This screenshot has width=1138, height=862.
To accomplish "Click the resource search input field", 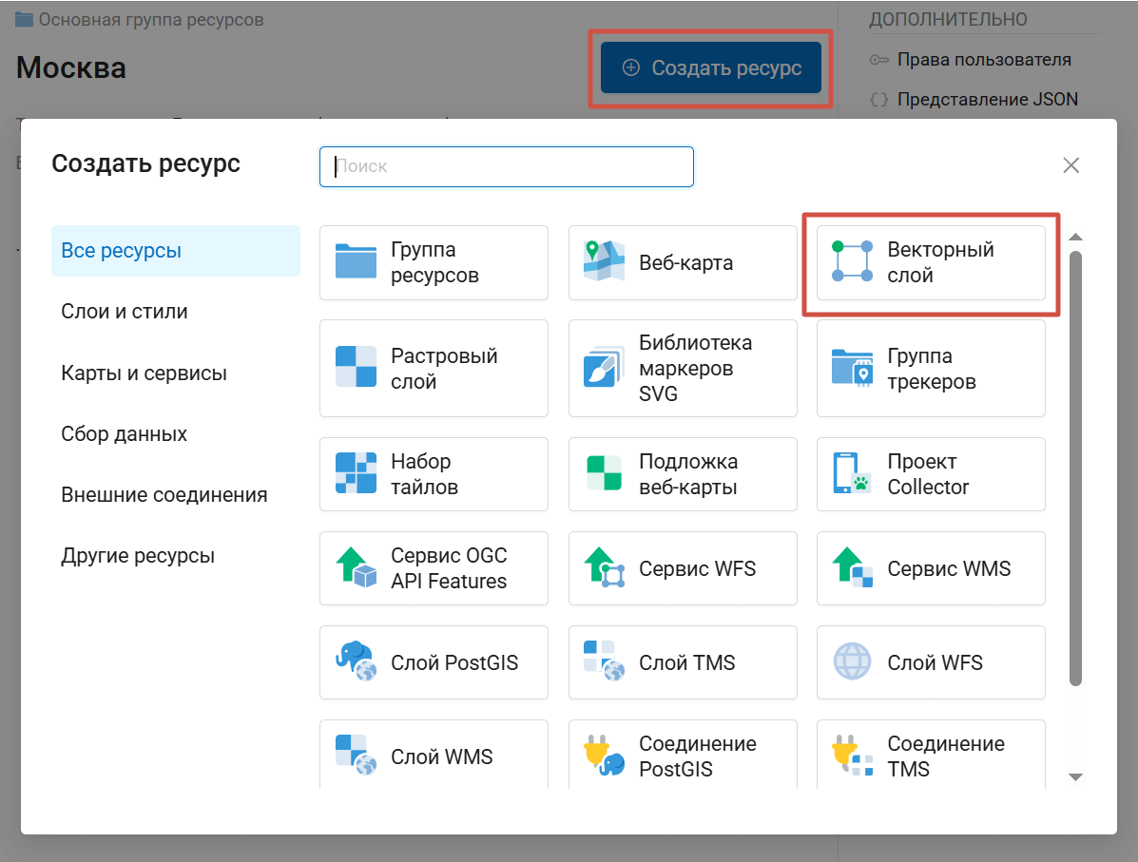I will click(507, 166).
